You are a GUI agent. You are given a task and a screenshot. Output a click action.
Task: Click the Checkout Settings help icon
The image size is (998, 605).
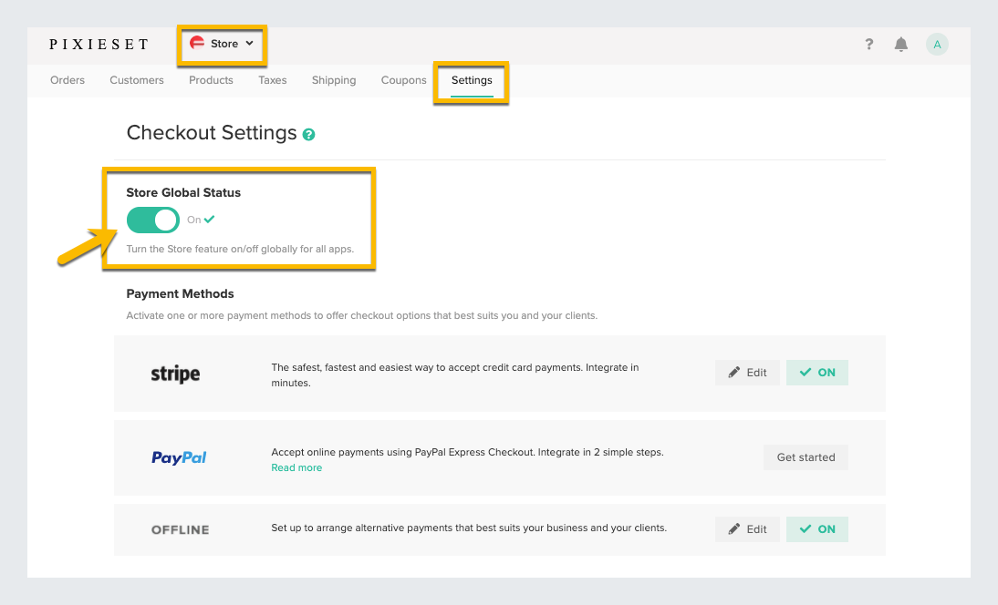[x=308, y=134]
